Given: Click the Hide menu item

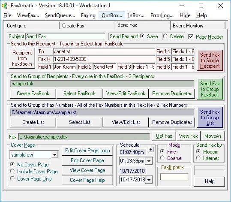Looking at the screenshot, I should 185,15.
